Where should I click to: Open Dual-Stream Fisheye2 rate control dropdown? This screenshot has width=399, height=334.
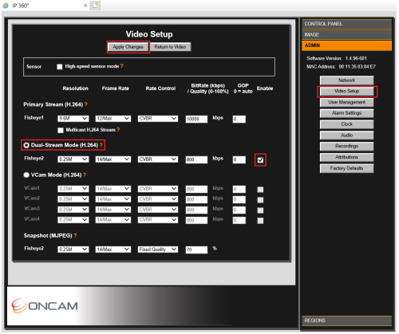(158, 159)
